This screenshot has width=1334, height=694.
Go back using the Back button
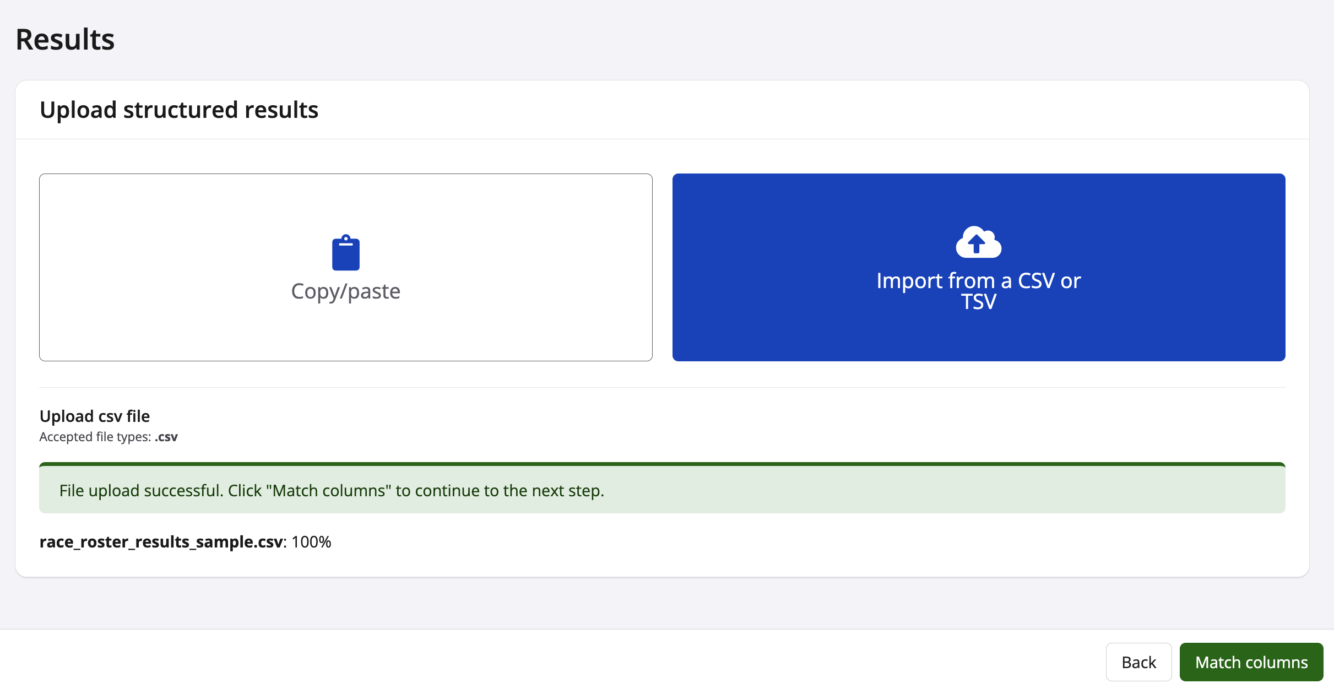(1138, 662)
